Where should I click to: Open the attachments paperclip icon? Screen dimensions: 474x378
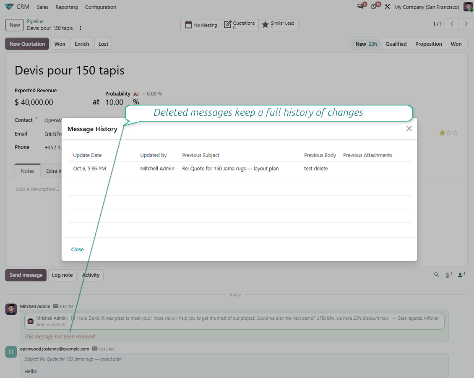pyautogui.click(x=448, y=275)
